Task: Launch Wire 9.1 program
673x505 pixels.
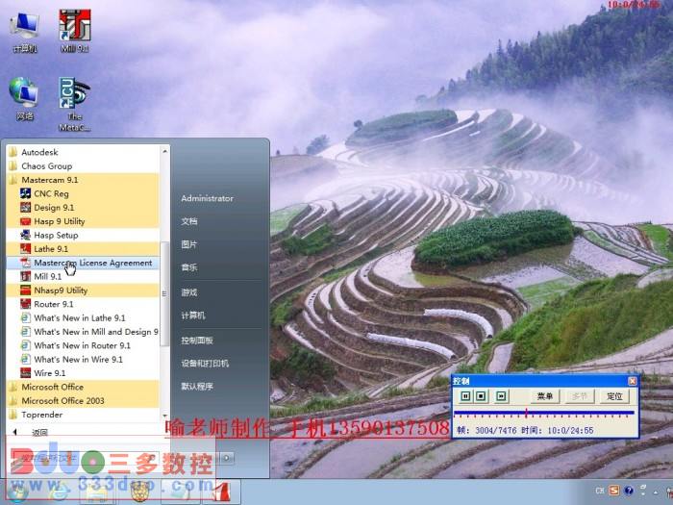Action: [x=83, y=373]
